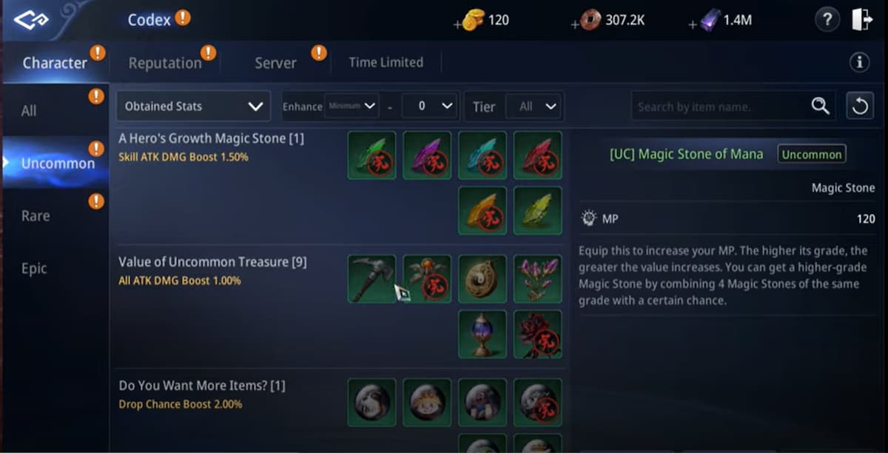
Task: Select the yellow magic stone icon
Action: pos(537,210)
